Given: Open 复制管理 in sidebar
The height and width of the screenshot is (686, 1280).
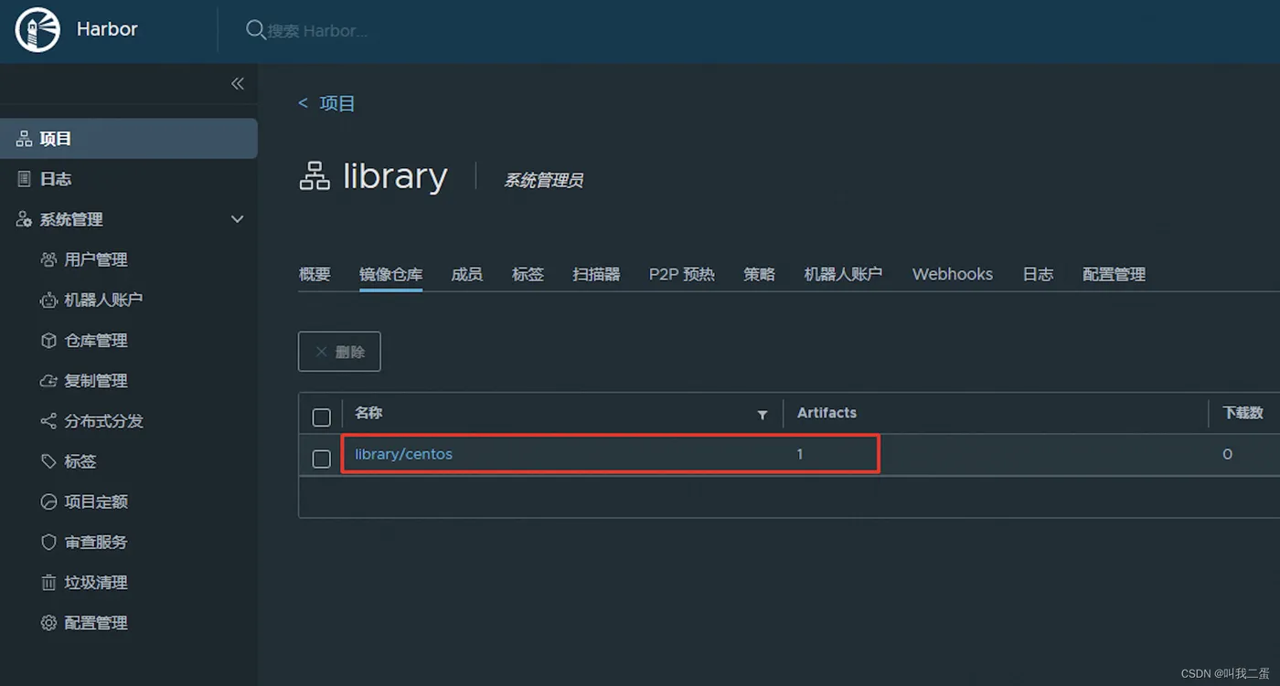Looking at the screenshot, I should pos(96,381).
